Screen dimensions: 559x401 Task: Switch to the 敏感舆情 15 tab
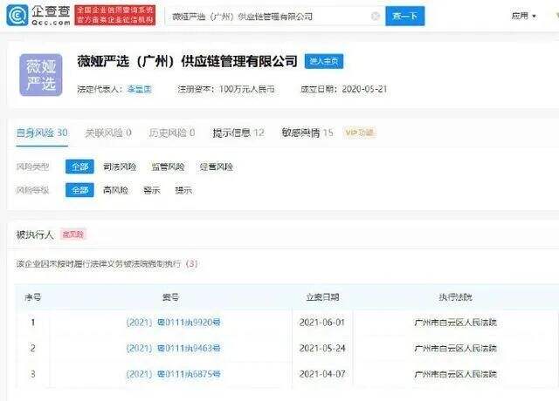click(307, 133)
